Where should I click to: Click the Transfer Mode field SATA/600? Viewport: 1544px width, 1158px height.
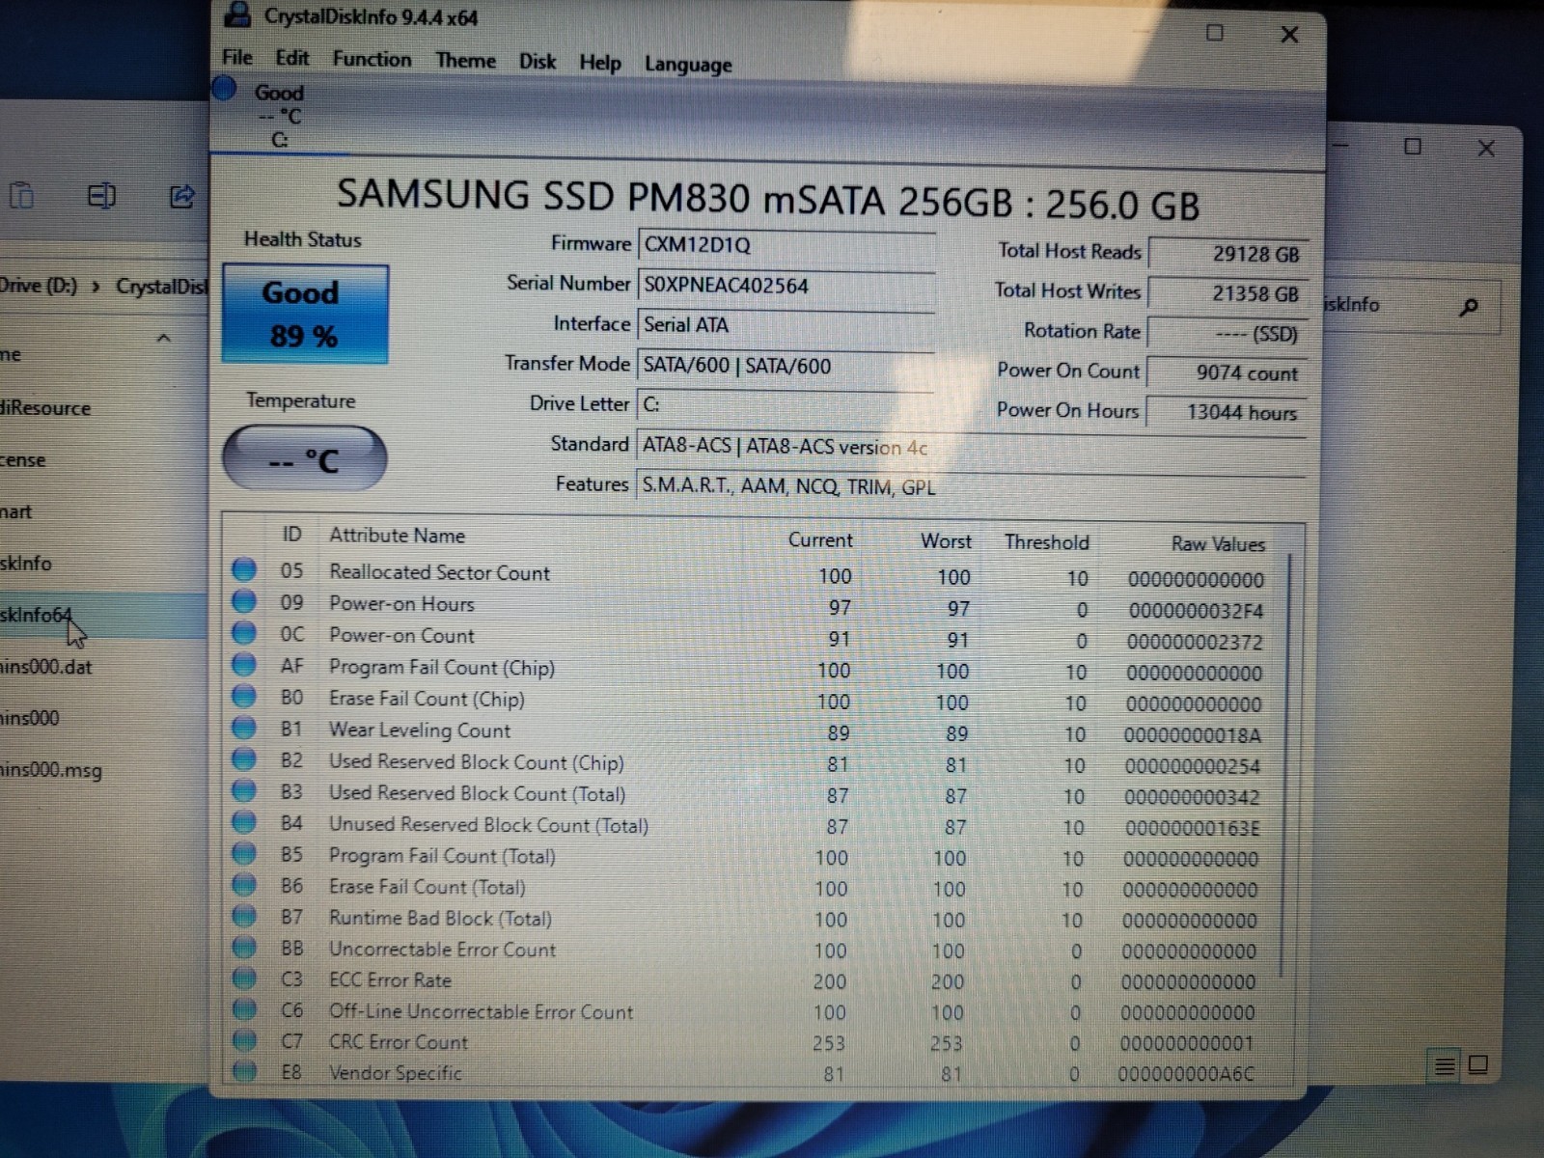786,366
